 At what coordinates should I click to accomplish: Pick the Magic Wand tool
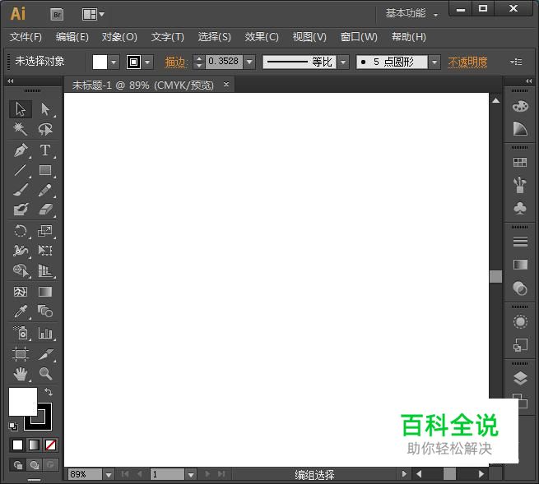coord(21,129)
